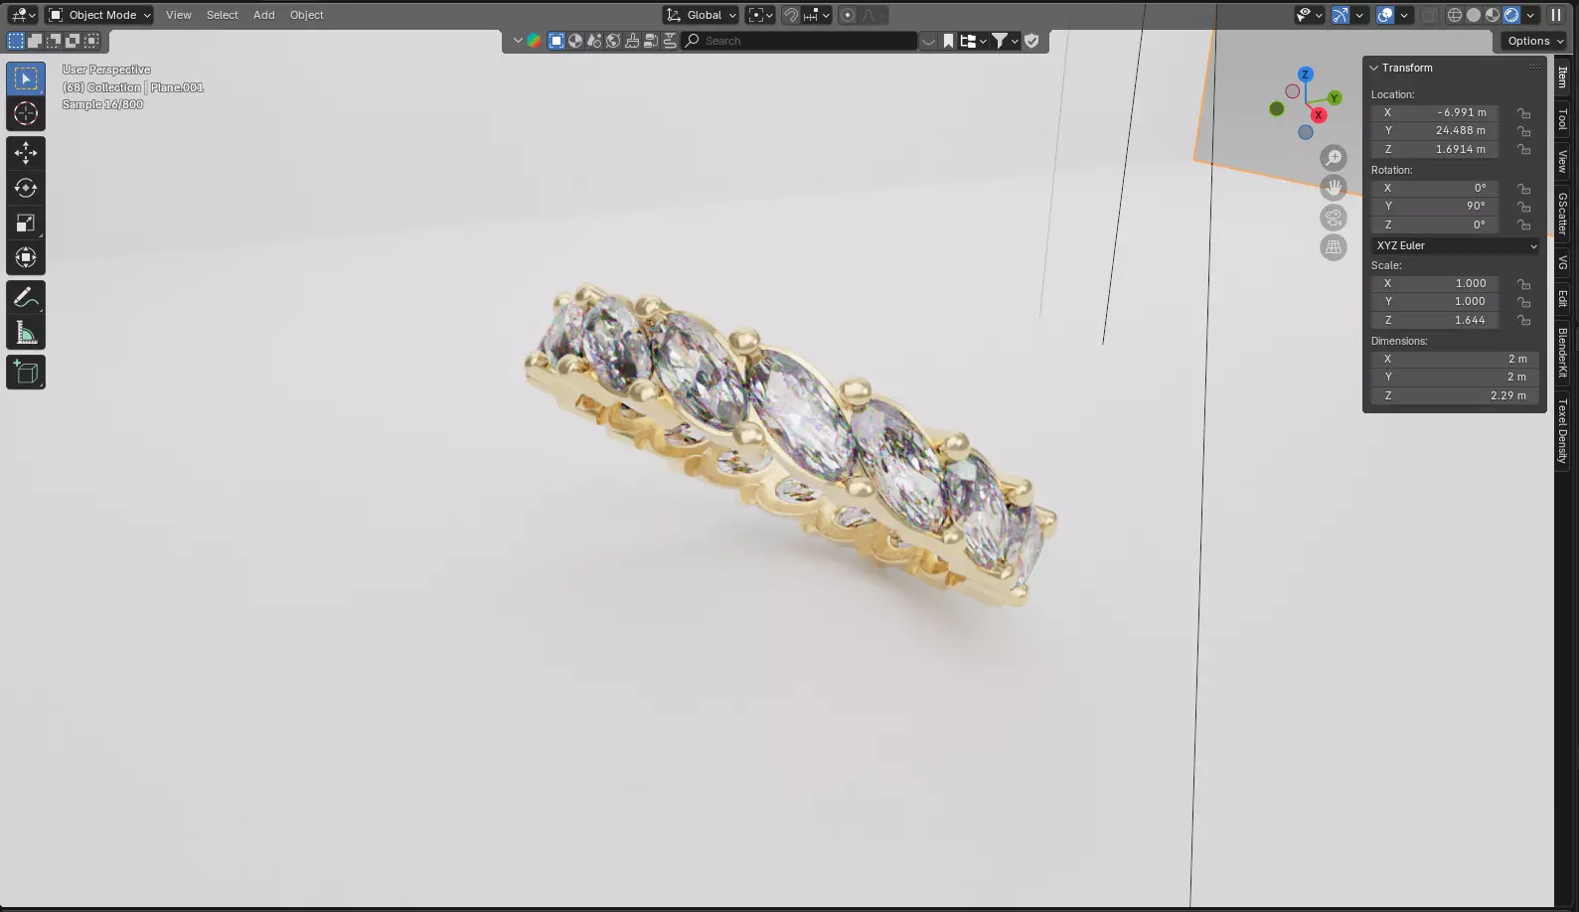The image size is (1579, 912).
Task: Select the Measure tool
Action: click(x=26, y=333)
